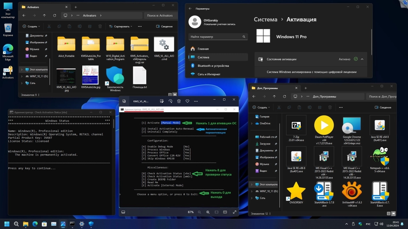408x229 pixels.
Task: Rotate the image in Photos viewer
Action: tap(170, 101)
